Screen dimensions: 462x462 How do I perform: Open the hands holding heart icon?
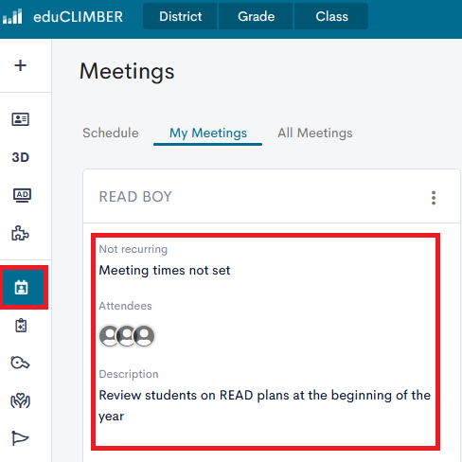[21, 400]
